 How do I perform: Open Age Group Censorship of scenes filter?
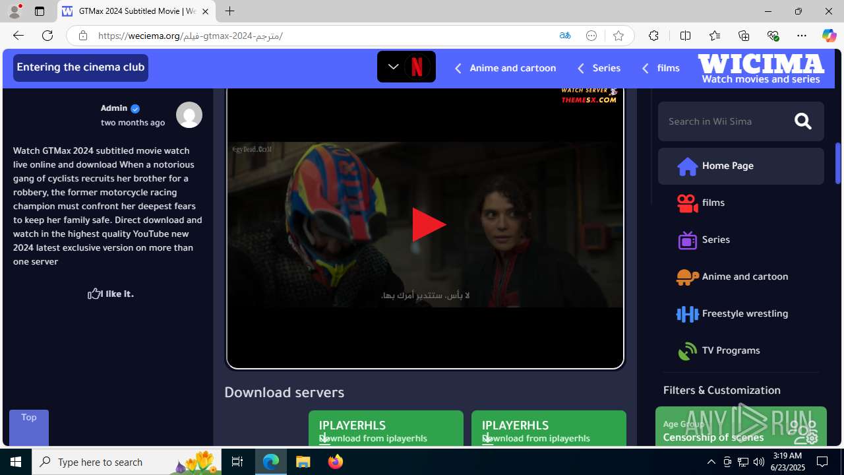pyautogui.click(x=740, y=426)
